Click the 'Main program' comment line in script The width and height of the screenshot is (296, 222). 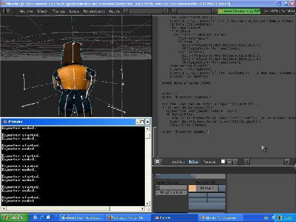186,83
